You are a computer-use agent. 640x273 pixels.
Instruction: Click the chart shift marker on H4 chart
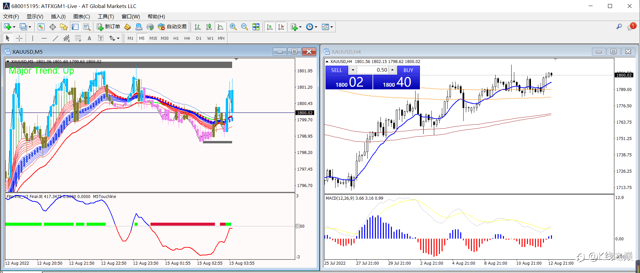click(x=556, y=59)
